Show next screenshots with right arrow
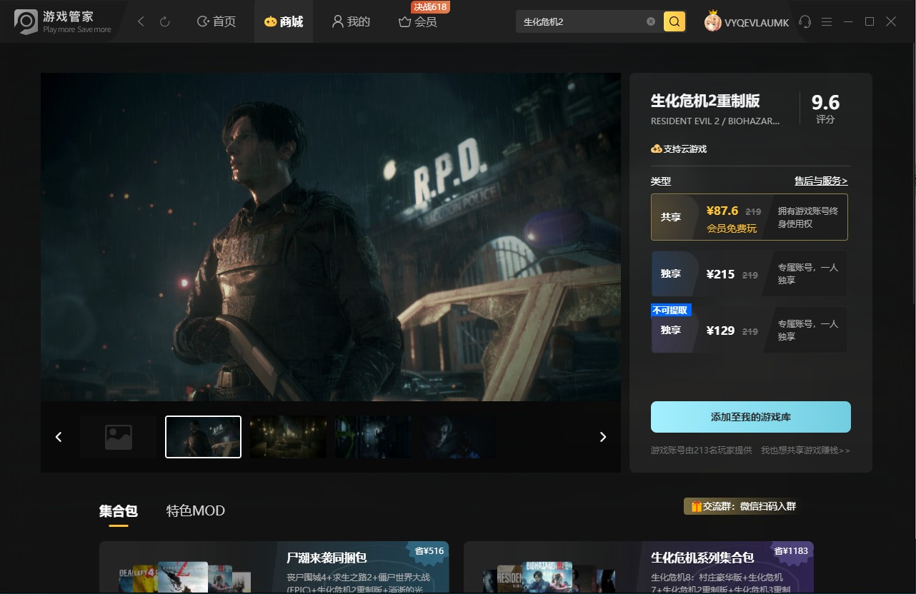Image resolution: width=916 pixels, height=594 pixels. pyautogui.click(x=603, y=437)
